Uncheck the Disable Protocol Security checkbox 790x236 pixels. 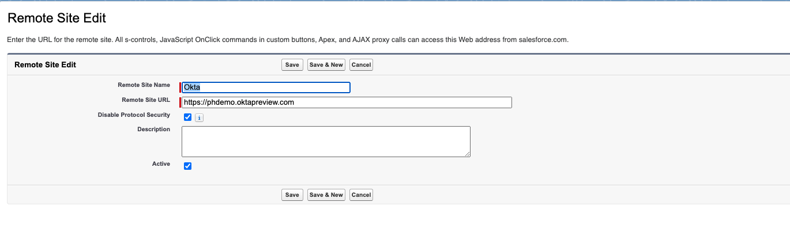(x=187, y=117)
